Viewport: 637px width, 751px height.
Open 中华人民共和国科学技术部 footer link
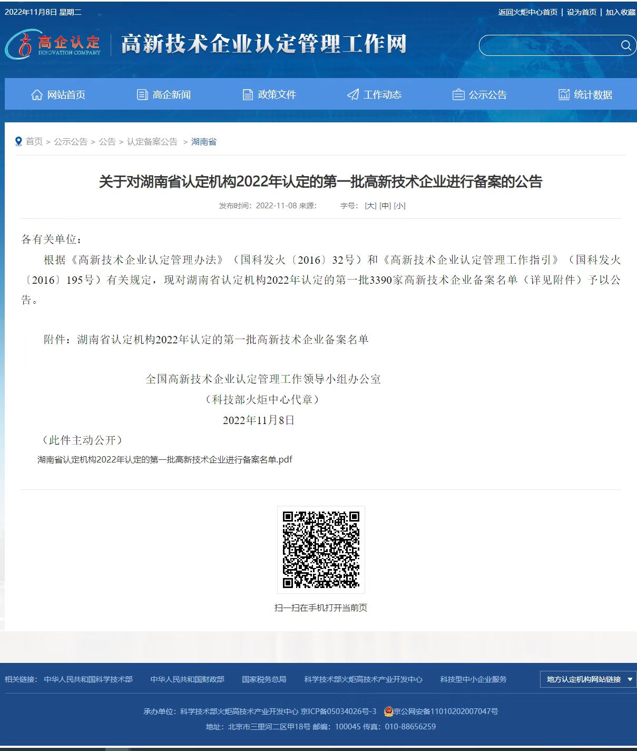[89, 679]
